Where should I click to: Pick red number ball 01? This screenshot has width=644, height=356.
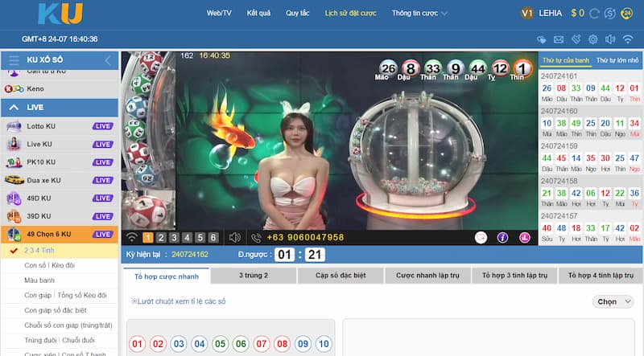[x=137, y=344]
